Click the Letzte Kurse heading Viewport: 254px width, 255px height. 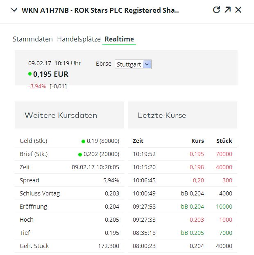(162, 115)
